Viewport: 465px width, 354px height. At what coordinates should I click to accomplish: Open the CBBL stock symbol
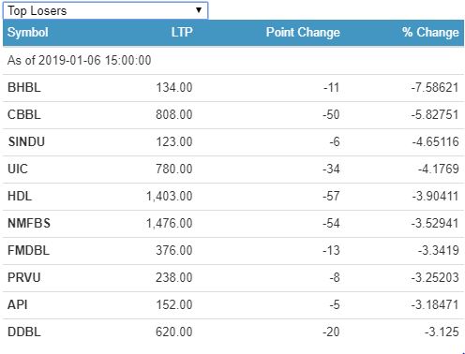click(x=24, y=114)
